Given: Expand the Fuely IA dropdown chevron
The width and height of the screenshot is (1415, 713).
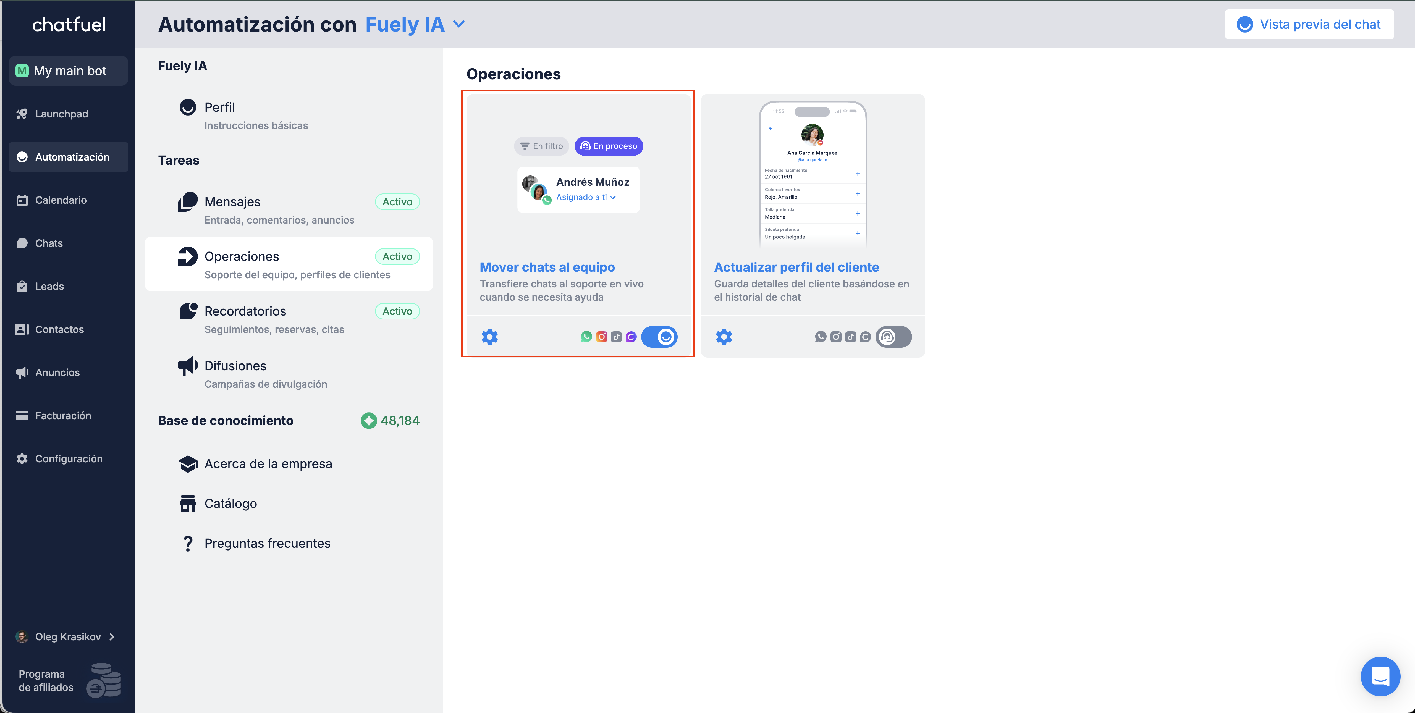Looking at the screenshot, I should pos(459,24).
